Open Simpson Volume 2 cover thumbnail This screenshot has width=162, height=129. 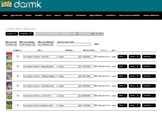[x=9, y=95]
